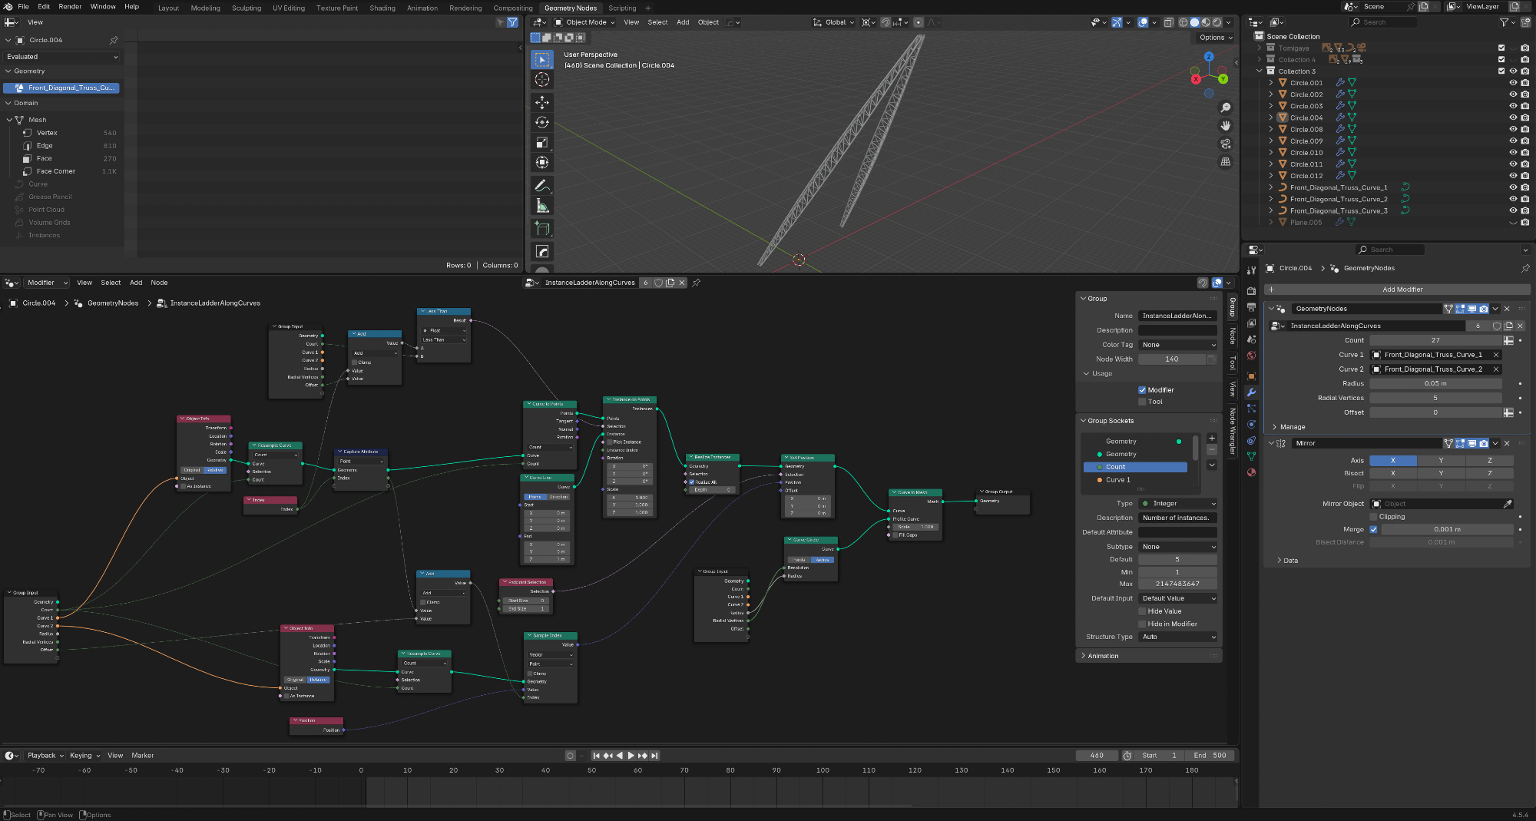Click the zoom magnifier in viewport
Viewport: 1536px width, 821px height.
(1226, 108)
